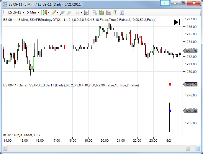Click the horizontal scrollbar thumb
The width and height of the screenshot is (203, 154).
(188, 148)
